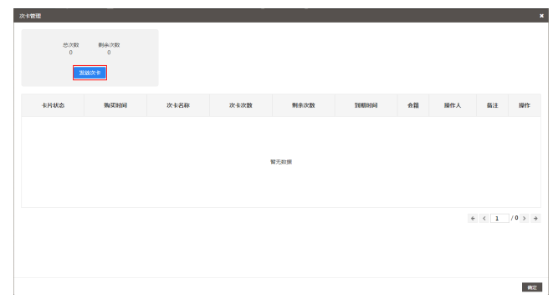This screenshot has width=558, height=304.
Task: Select the 到期时间 column header
Action: [366, 105]
